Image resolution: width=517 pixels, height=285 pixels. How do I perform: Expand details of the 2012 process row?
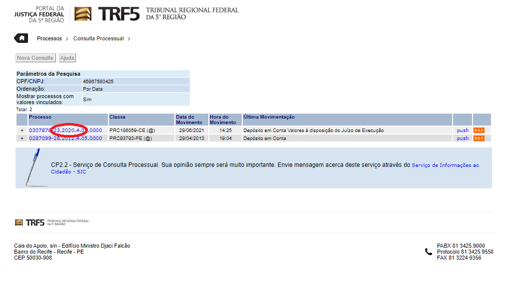tap(22, 139)
